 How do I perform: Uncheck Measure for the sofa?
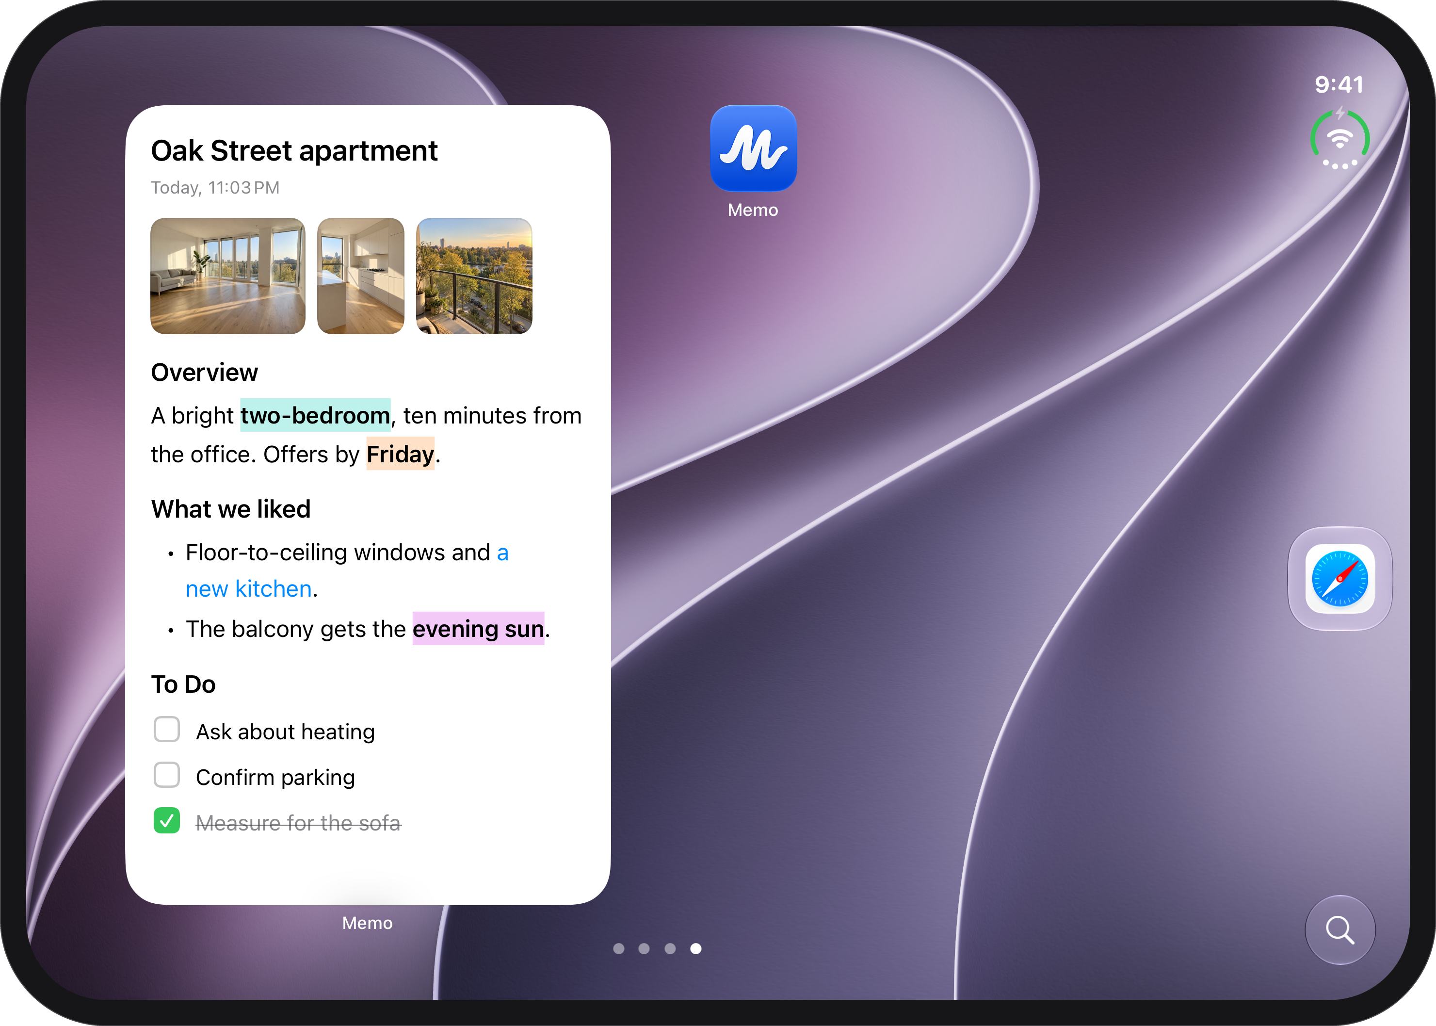click(167, 820)
